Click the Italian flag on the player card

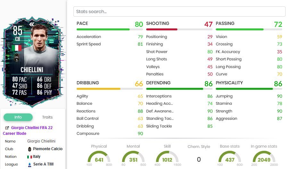pos(17,48)
